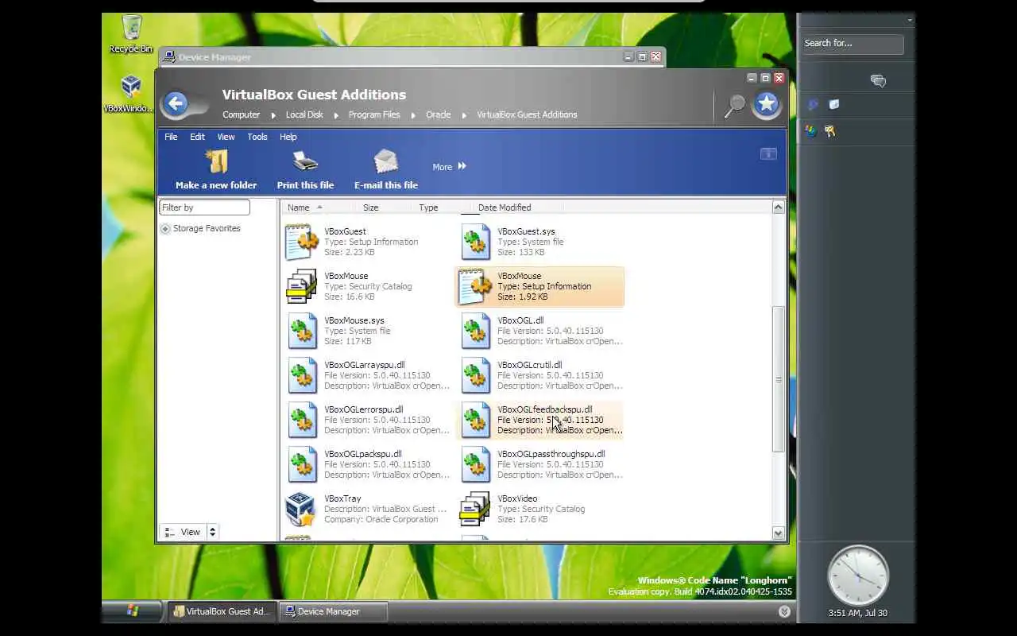This screenshot has width=1017, height=636.
Task: Go to Computer in breadcrumb
Action: (x=241, y=114)
